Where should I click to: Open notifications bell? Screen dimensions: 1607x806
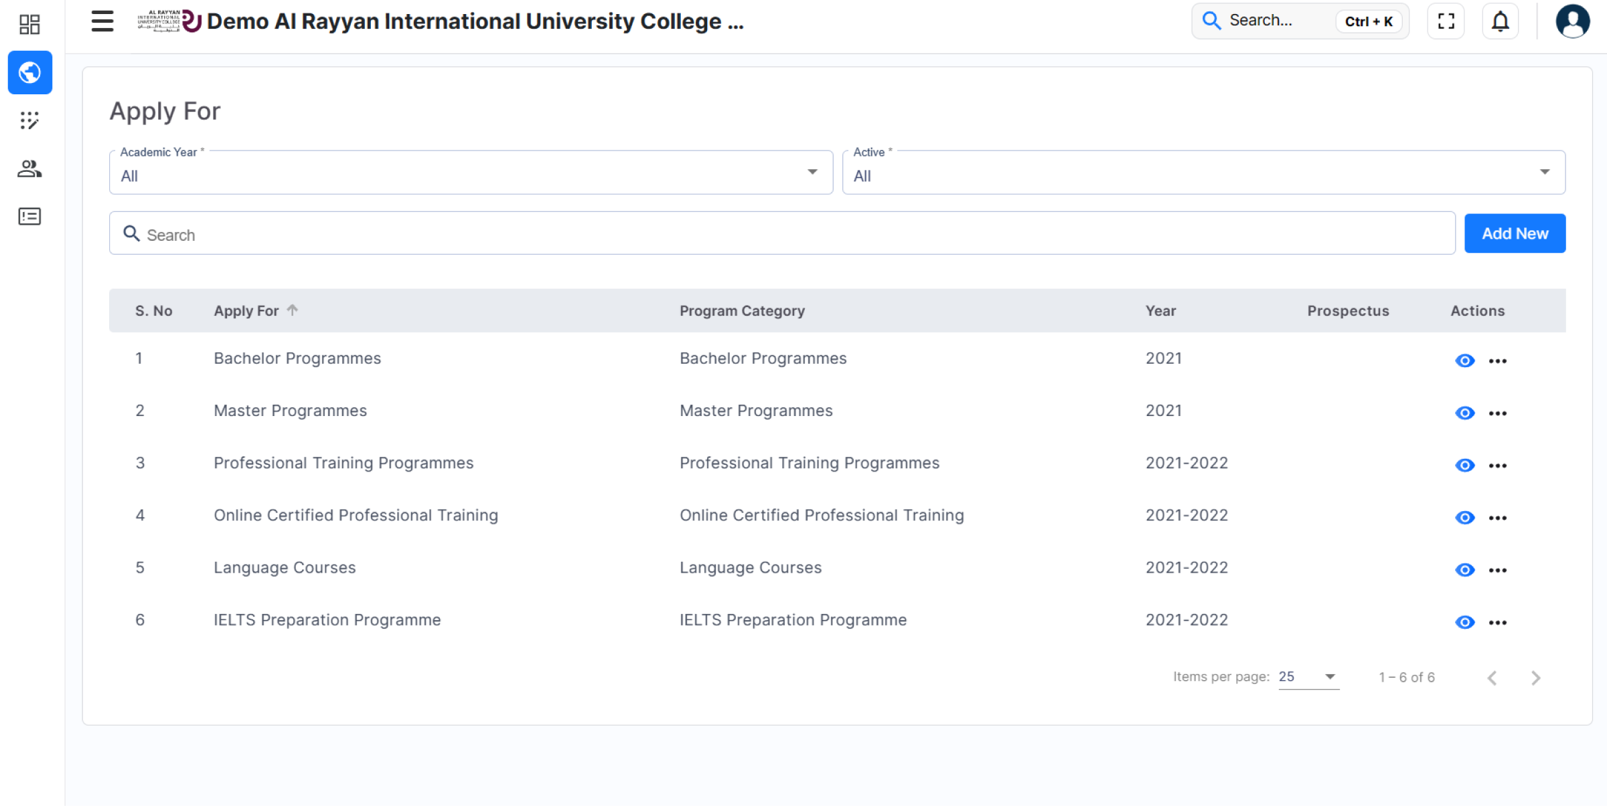pyautogui.click(x=1500, y=21)
